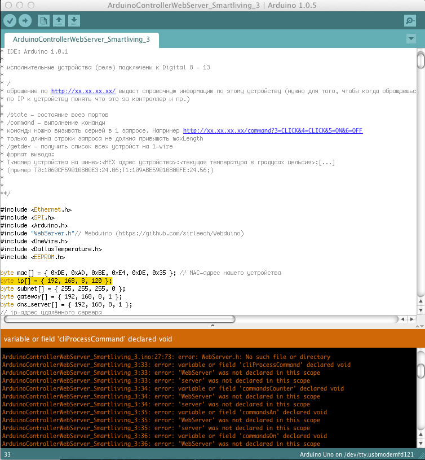Screen dimensions: 425x460
Task: Click the 'commandsAn declared void' error line
Action: [165, 413]
